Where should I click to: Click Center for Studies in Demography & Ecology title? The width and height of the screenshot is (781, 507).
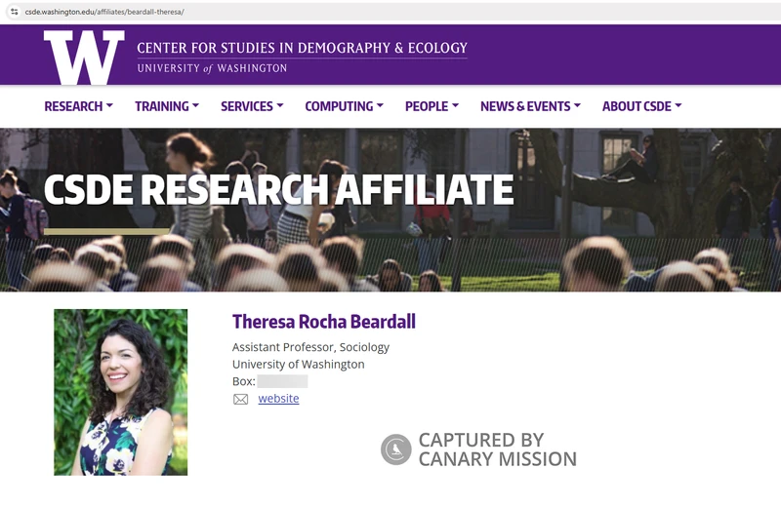pos(302,48)
